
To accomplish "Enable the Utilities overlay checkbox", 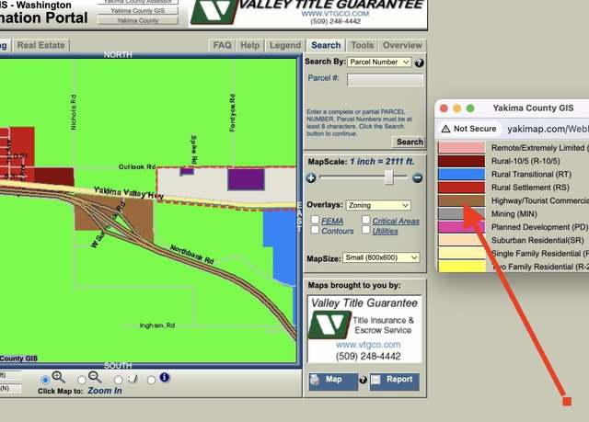I will [x=366, y=230].
